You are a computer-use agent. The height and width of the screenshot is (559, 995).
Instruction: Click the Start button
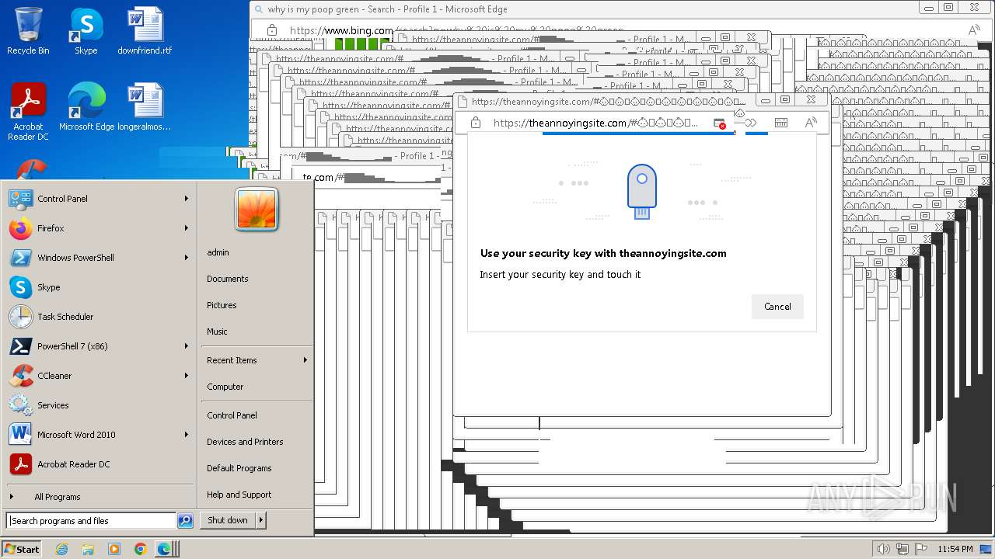pyautogui.click(x=22, y=549)
